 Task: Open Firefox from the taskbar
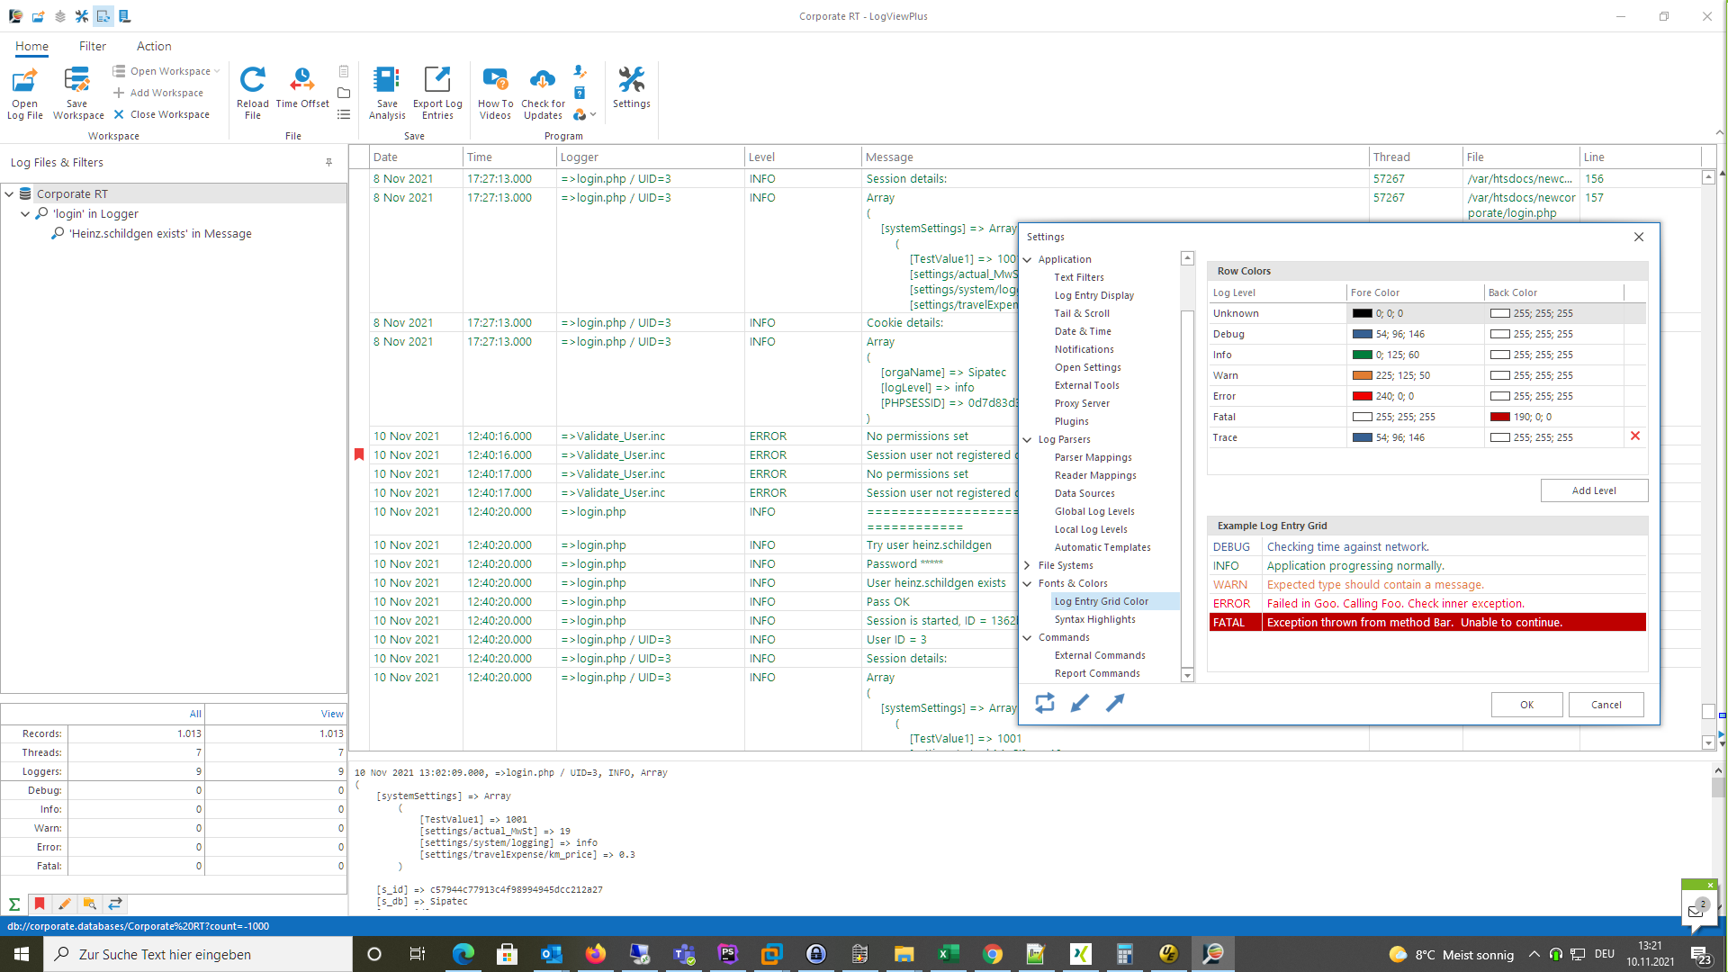coord(596,954)
